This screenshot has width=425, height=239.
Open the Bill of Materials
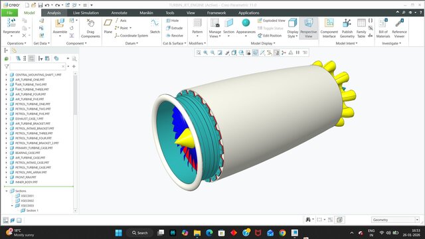(383, 28)
